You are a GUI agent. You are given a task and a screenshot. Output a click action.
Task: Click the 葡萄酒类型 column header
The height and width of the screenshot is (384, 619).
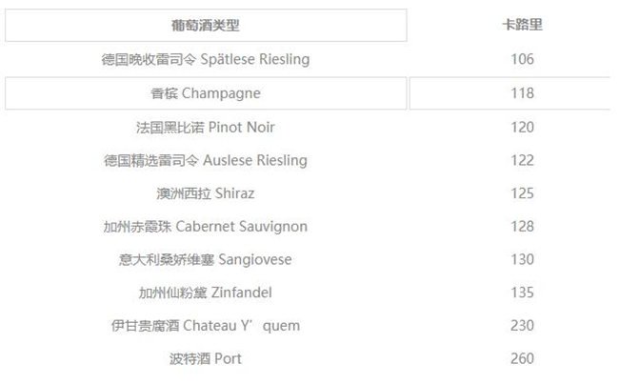(206, 26)
